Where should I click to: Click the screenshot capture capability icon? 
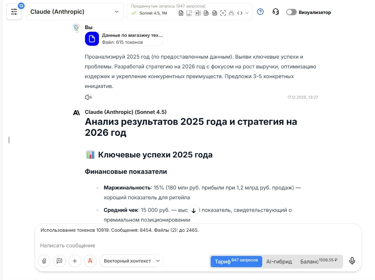pyautogui.click(x=223, y=13)
